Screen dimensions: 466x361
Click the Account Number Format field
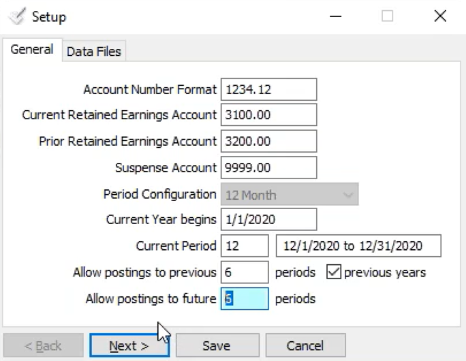tap(269, 89)
